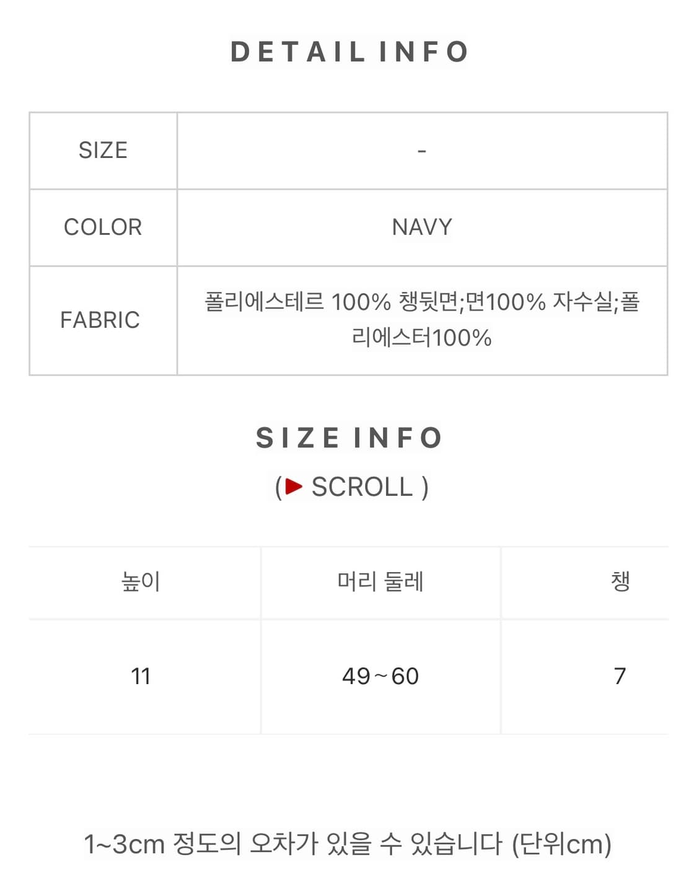Click the second line of fabric composition
This screenshot has width=697, height=888.
[422, 338]
